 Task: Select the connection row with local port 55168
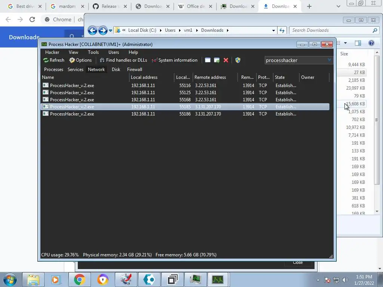pyautogui.click(x=185, y=99)
